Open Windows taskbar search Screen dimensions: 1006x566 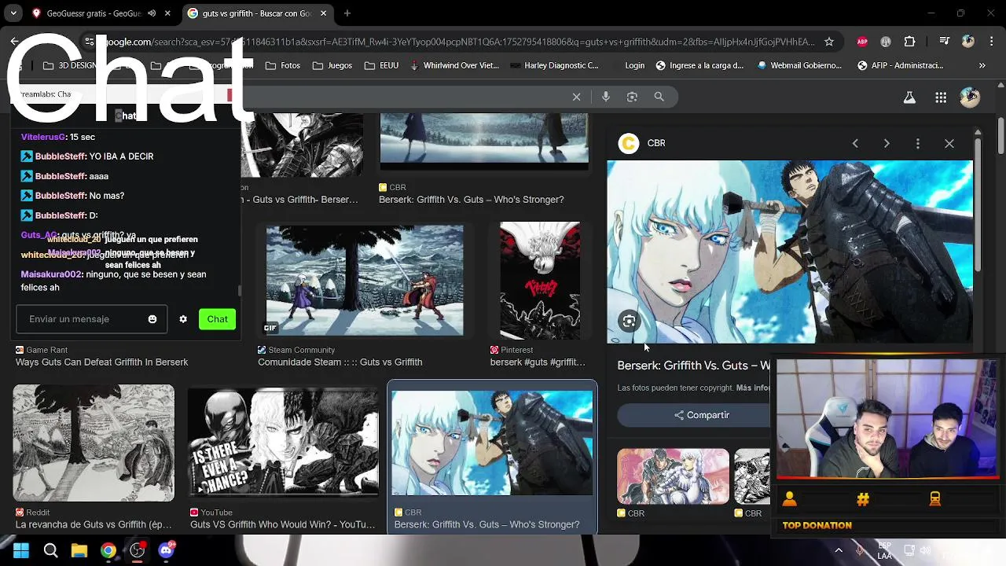pyautogui.click(x=50, y=550)
